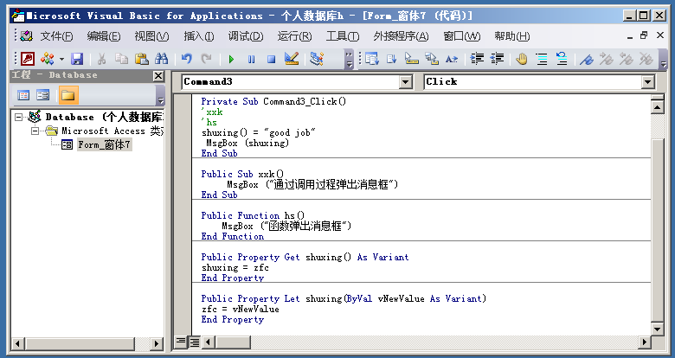Toggle breakpoint with the hand icon
Viewport: 675px width, 358px height.
522,59
